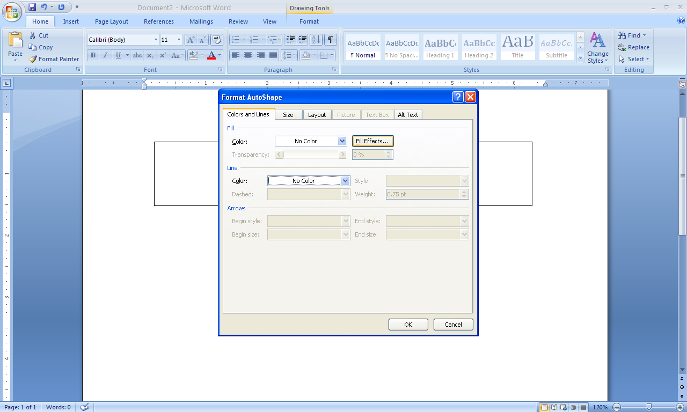Click the zoom slider handle

(x=649, y=407)
